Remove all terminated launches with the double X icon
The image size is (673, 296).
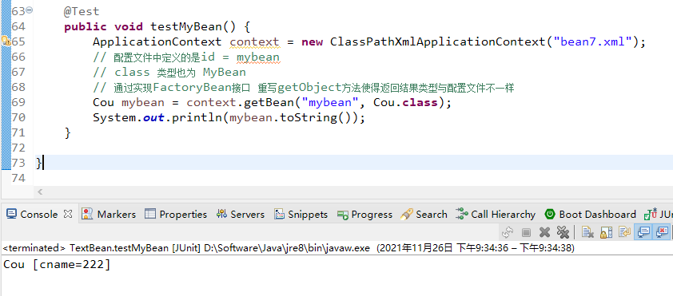563,232
